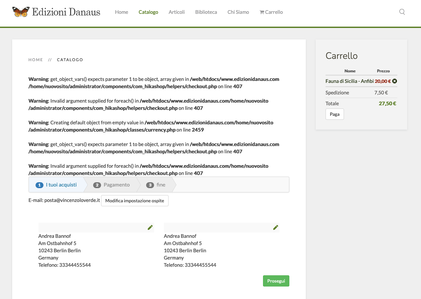Click the butterfly logo icon

pyautogui.click(x=21, y=12)
